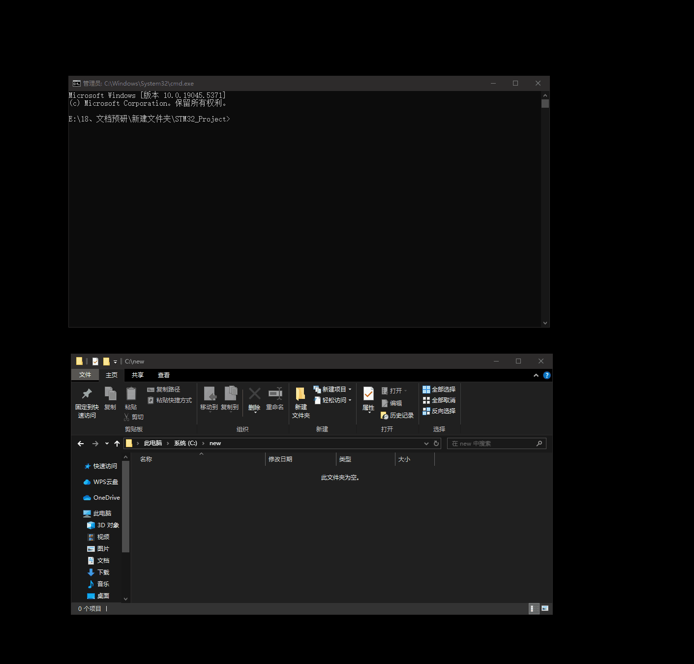The height and width of the screenshot is (664, 694).
Task: Open the Share ribbon tab
Action: 138,375
